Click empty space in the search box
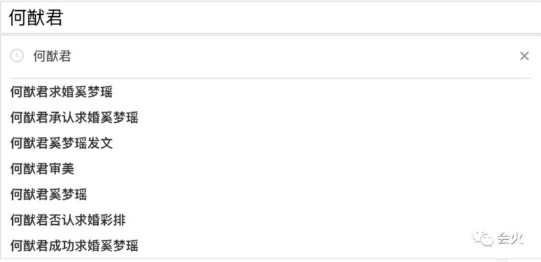This screenshot has height=262, width=541. (x=300, y=18)
